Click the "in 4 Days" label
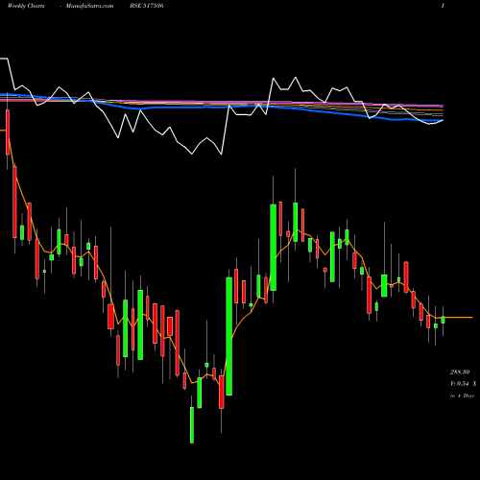This screenshot has height=480, width=480. (462, 396)
